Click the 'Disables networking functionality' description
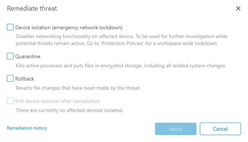 [122, 40]
